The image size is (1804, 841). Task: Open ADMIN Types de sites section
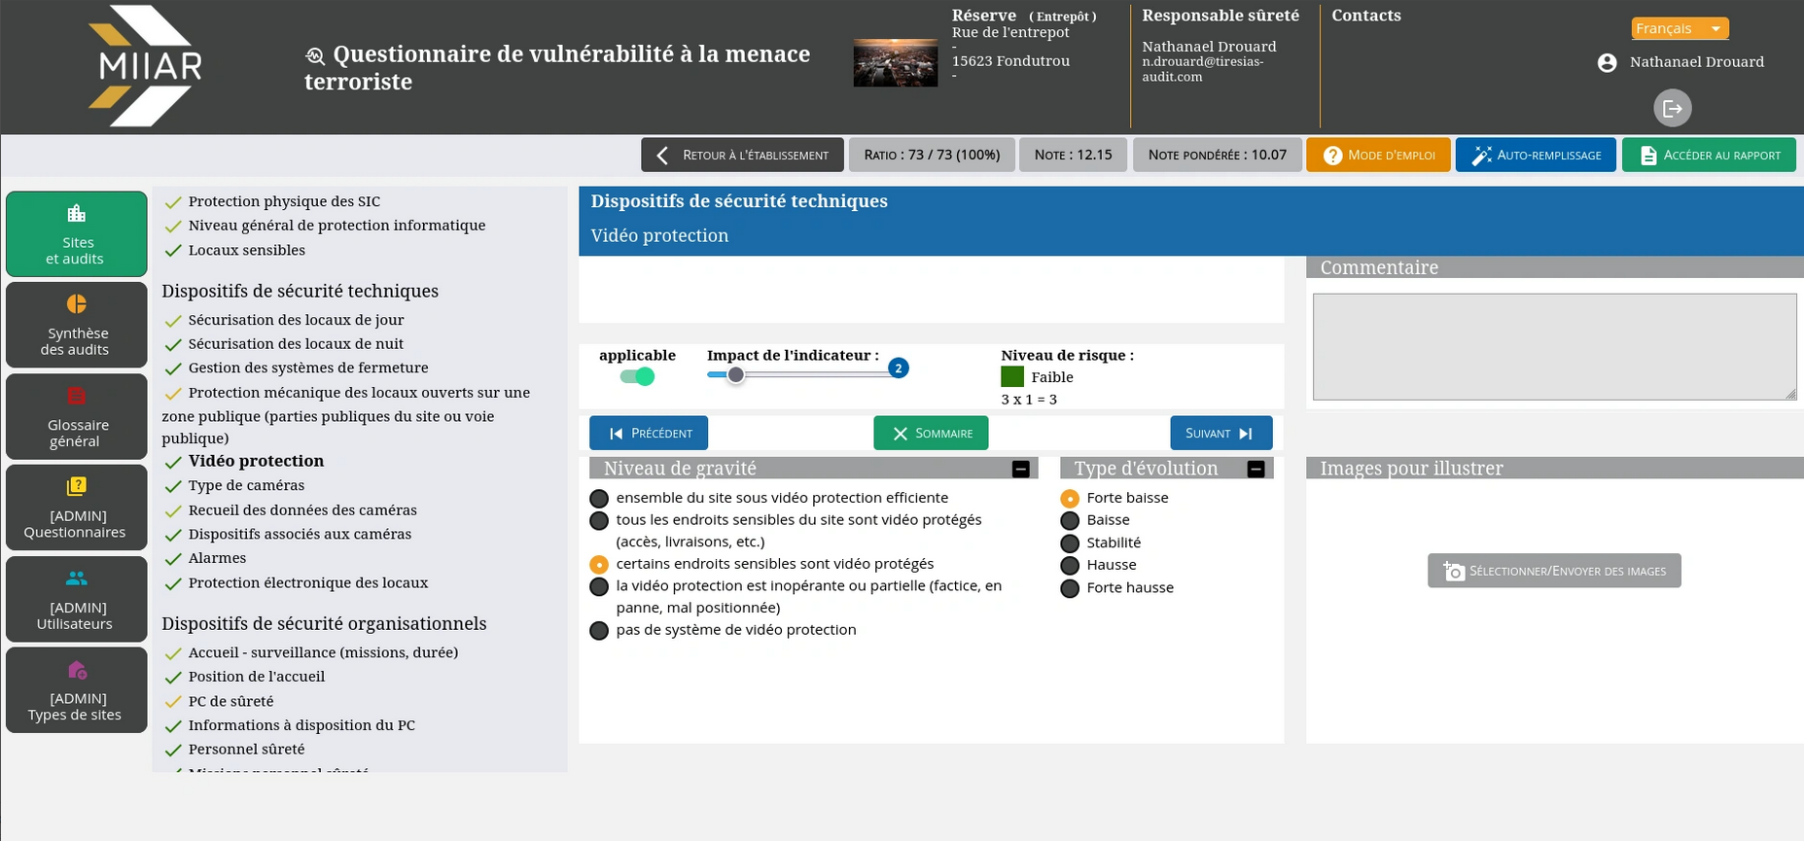77,690
